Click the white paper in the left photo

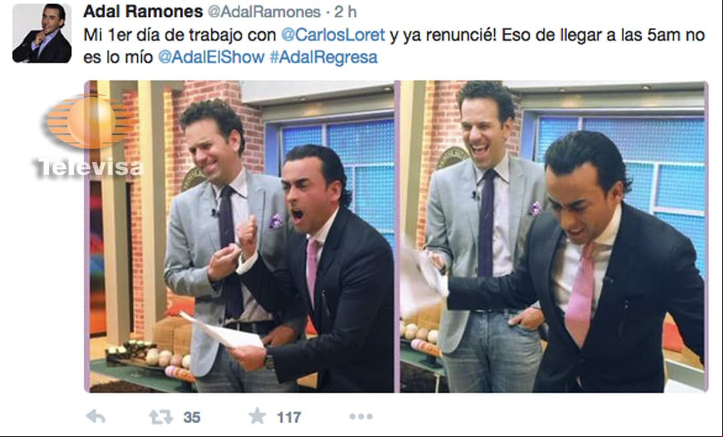pyautogui.click(x=222, y=331)
